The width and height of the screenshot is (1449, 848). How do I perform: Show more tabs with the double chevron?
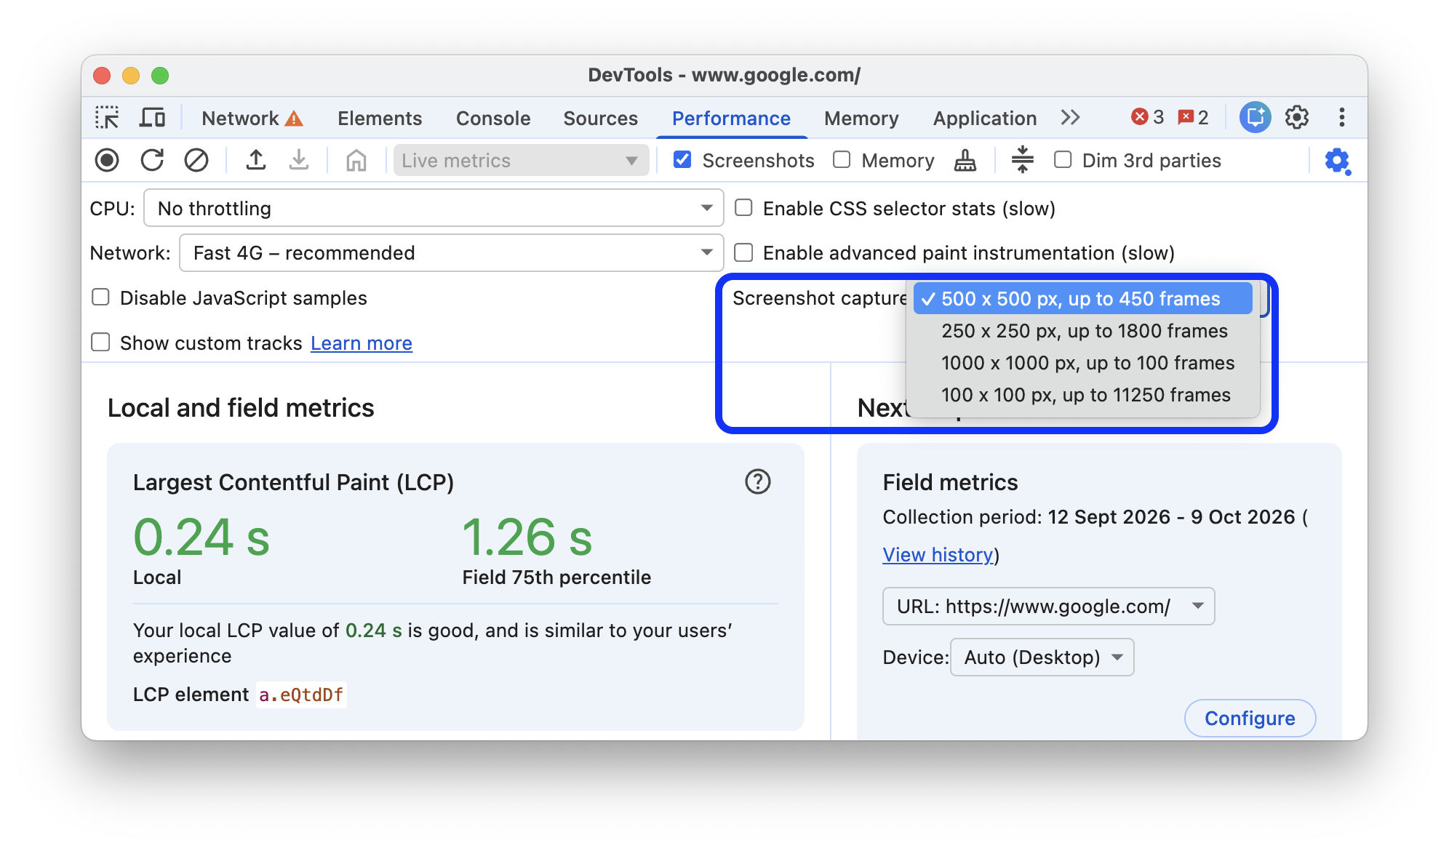pyautogui.click(x=1070, y=118)
